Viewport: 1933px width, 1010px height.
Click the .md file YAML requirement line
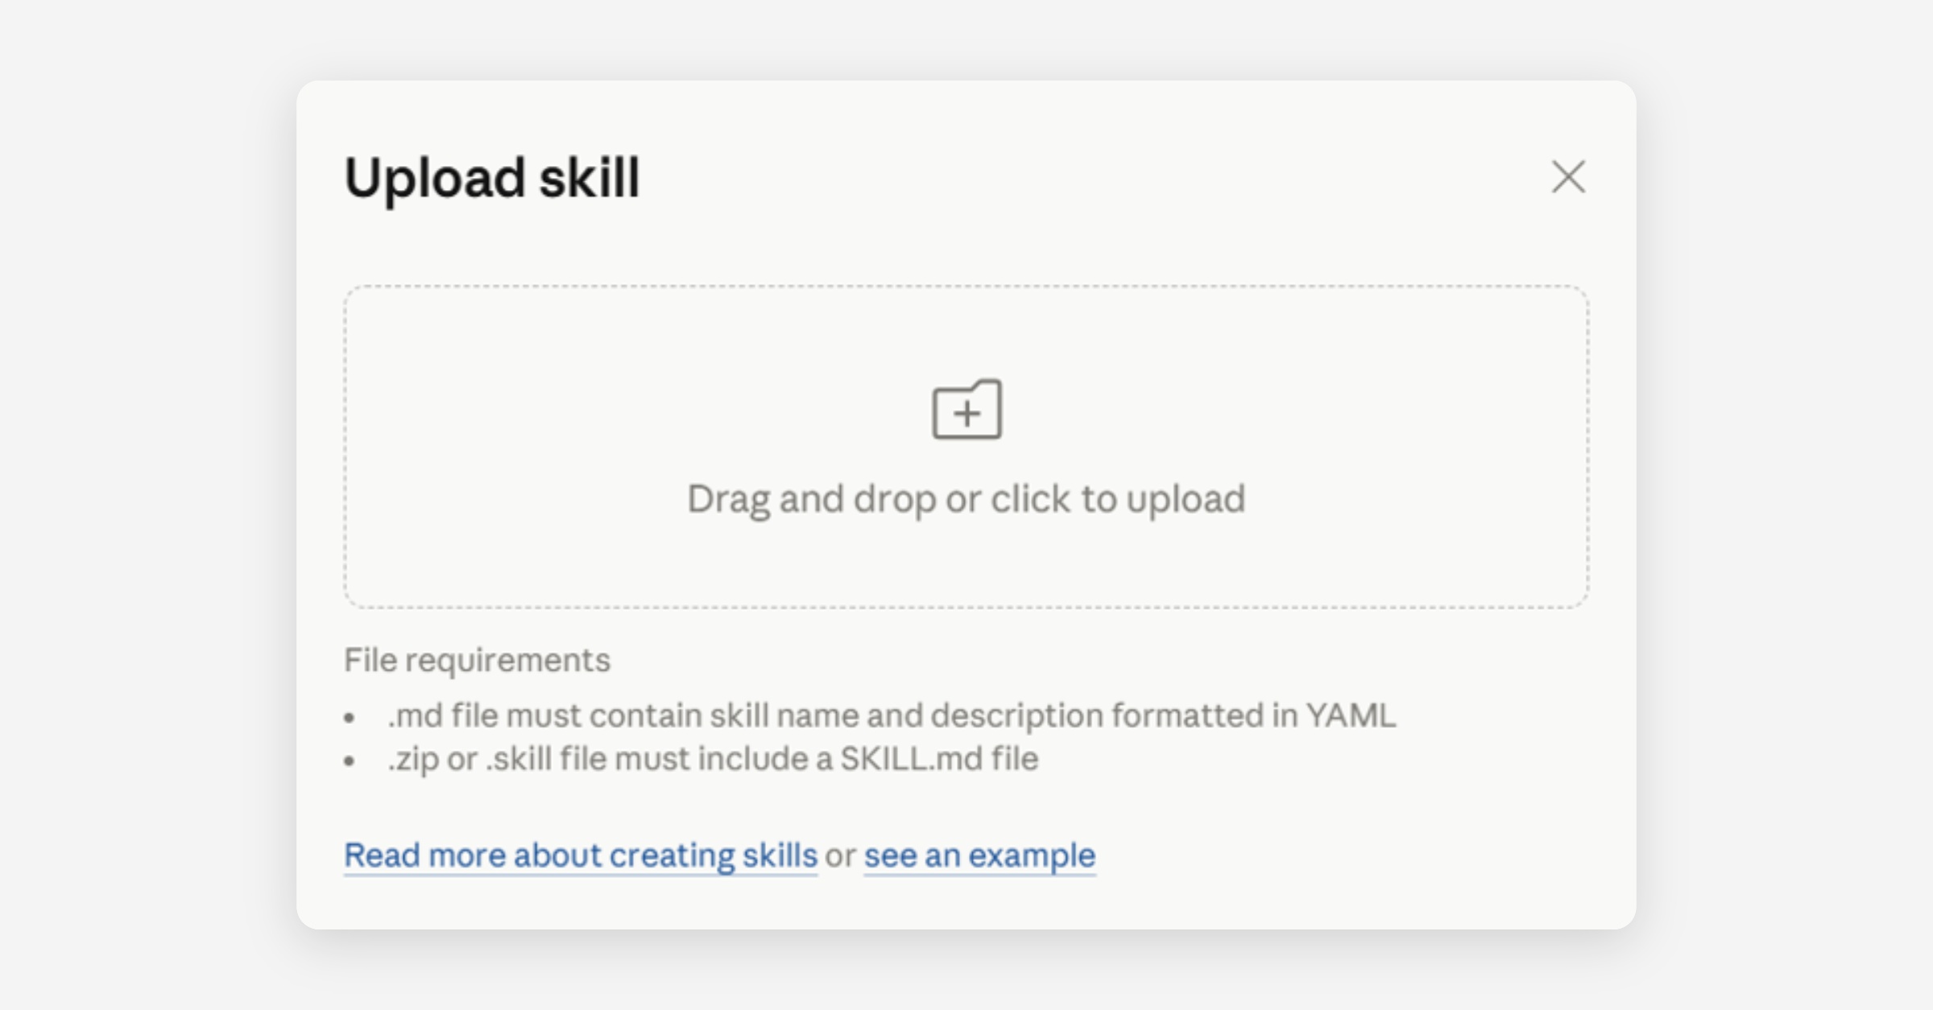point(892,715)
